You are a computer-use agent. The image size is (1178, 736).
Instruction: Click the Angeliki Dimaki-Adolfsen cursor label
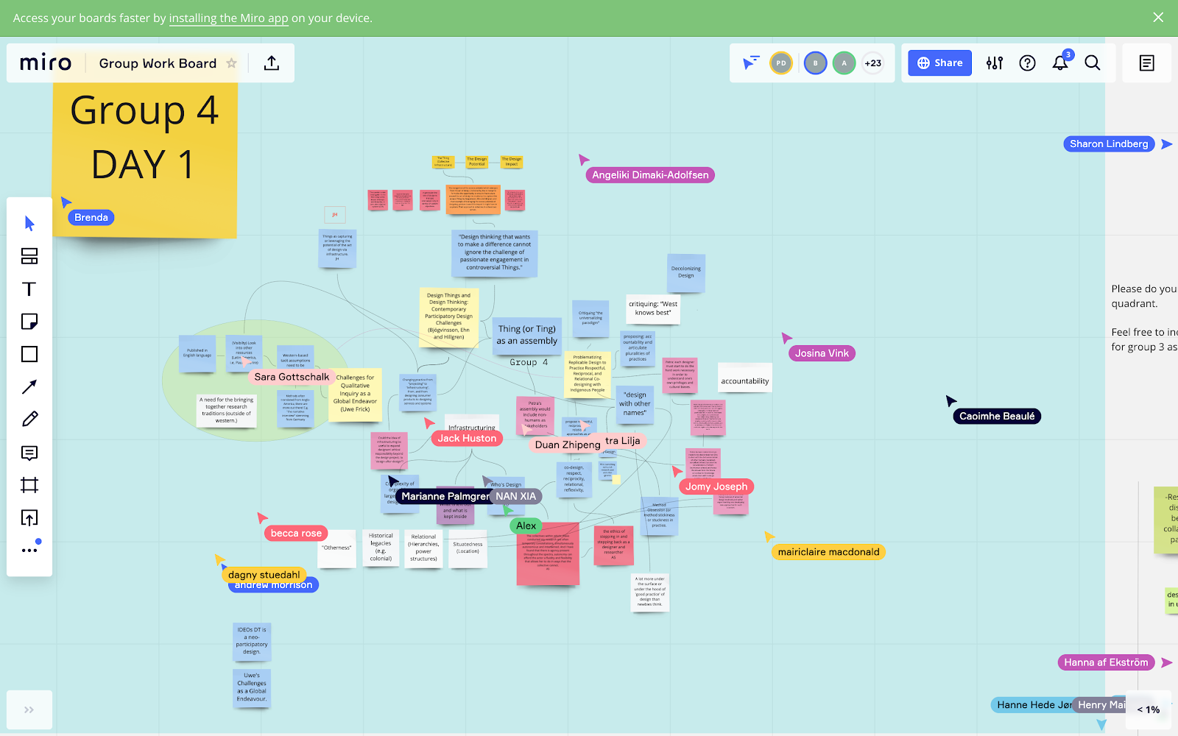tap(650, 175)
